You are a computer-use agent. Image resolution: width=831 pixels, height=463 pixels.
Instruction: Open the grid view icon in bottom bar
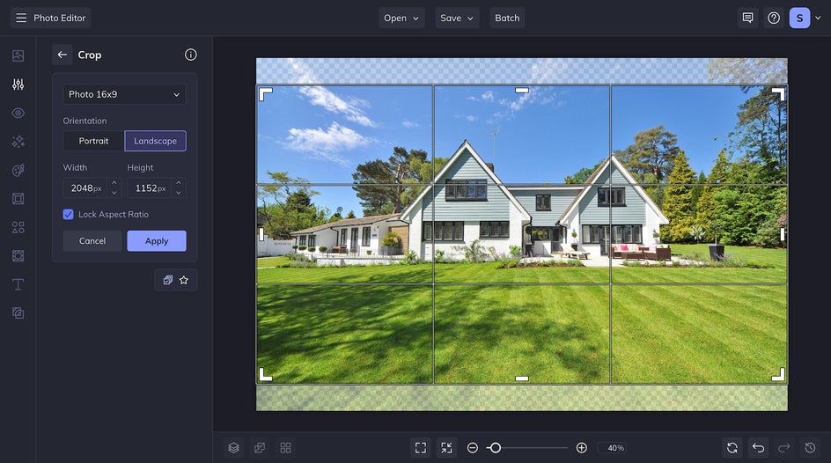pos(285,448)
